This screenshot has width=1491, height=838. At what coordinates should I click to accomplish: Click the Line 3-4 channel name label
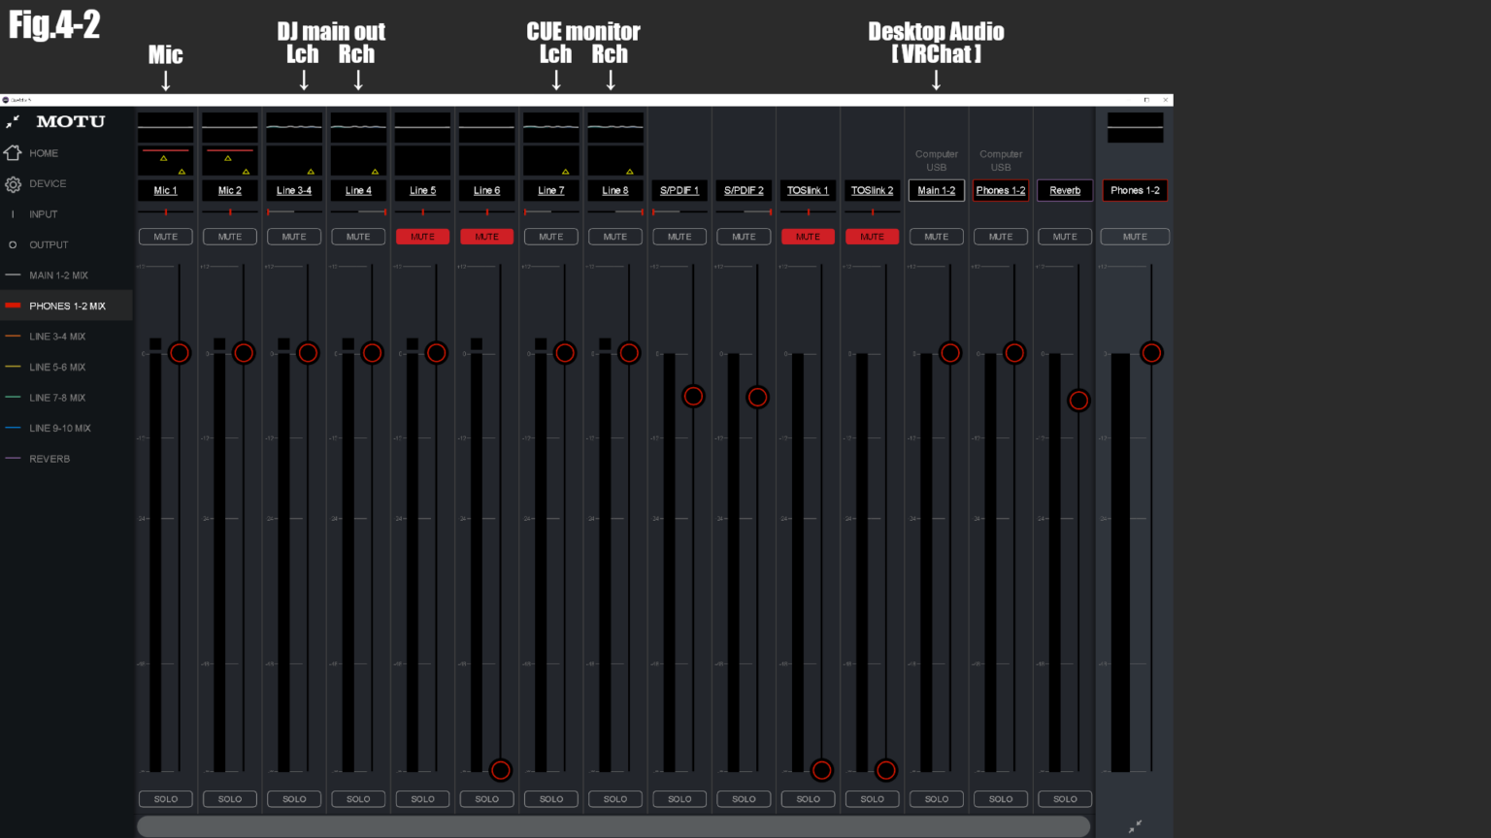coord(294,191)
